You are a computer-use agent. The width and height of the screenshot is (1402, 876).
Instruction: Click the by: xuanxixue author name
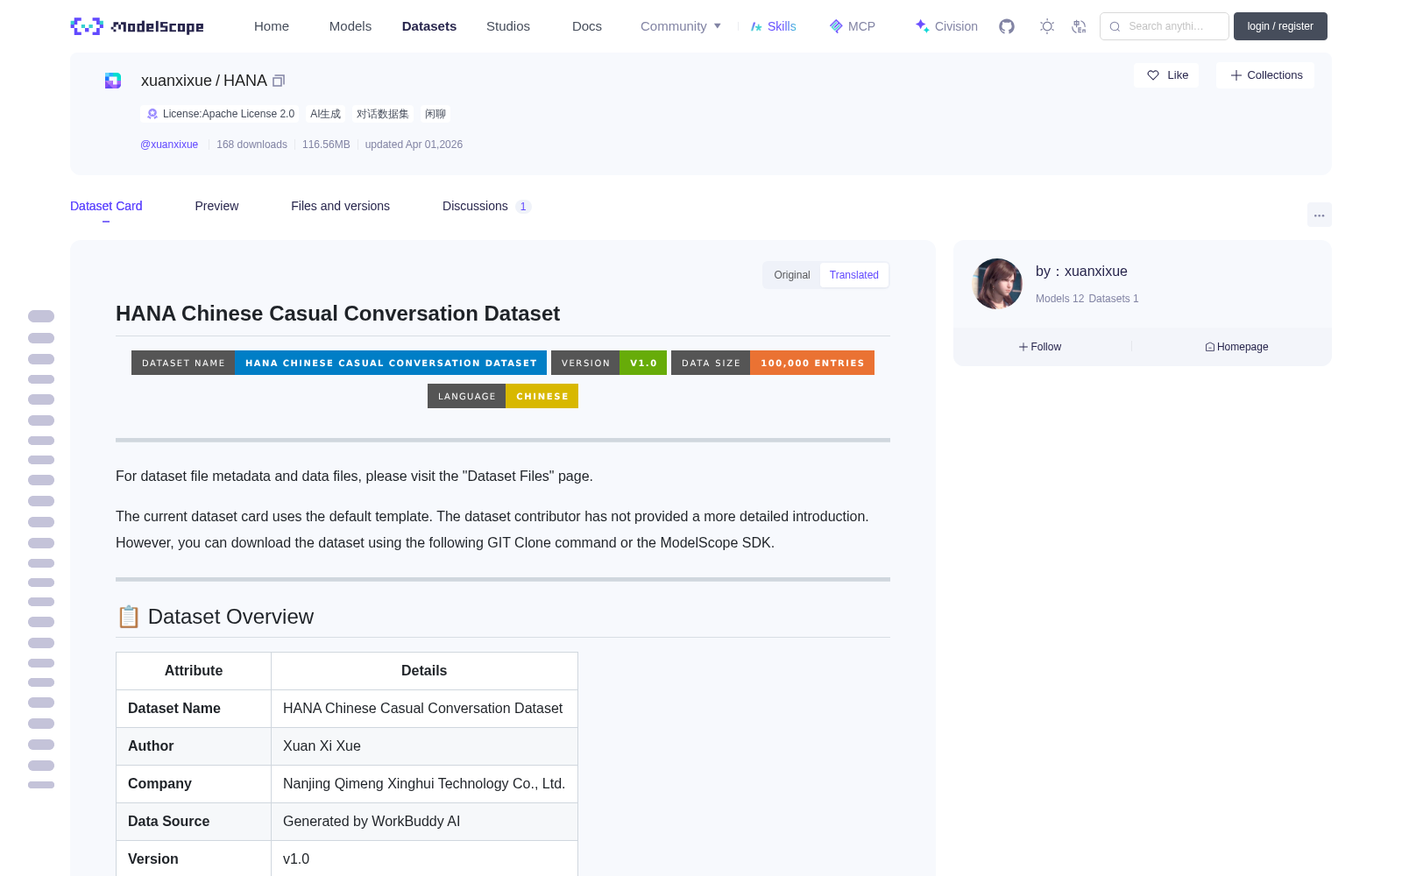tap(1081, 272)
